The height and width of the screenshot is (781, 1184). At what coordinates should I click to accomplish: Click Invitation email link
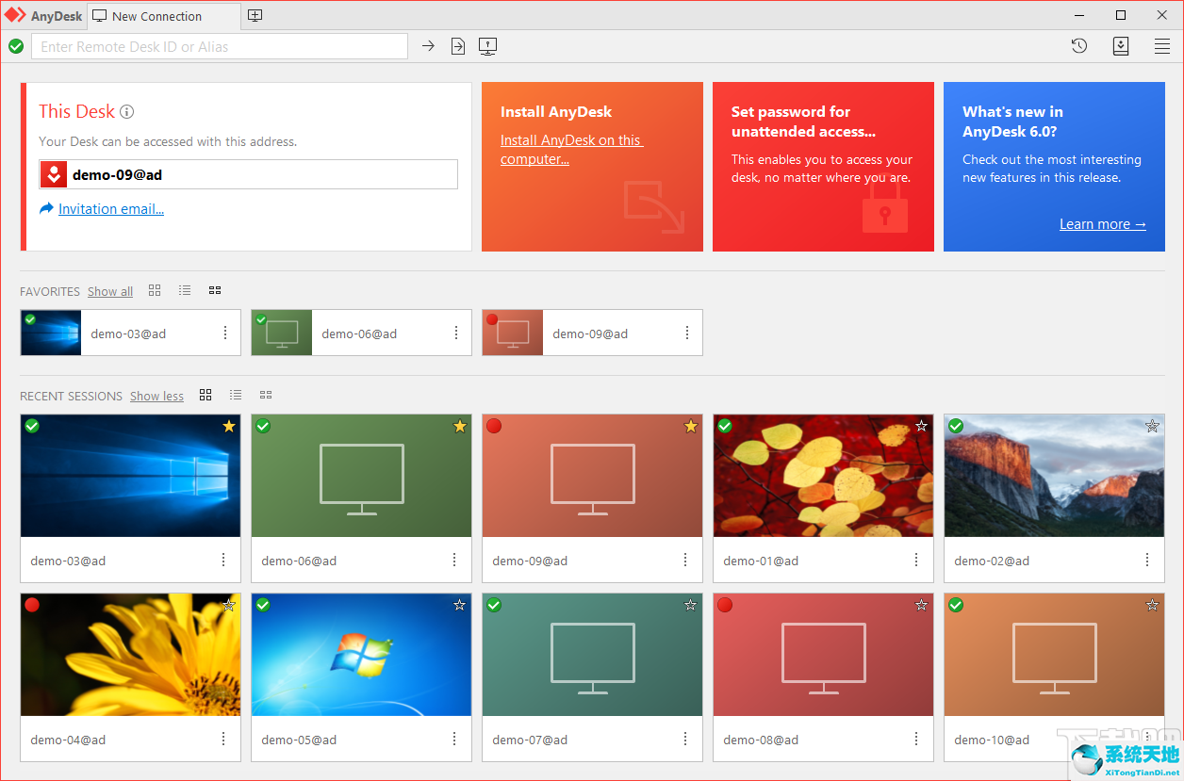point(111,209)
